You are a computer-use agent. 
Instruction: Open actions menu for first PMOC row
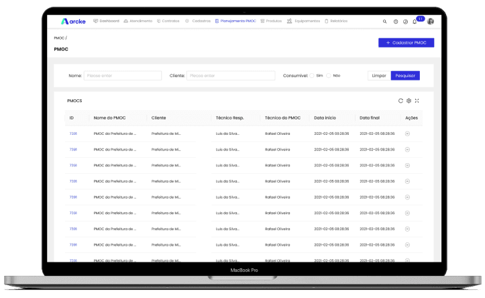click(407, 134)
